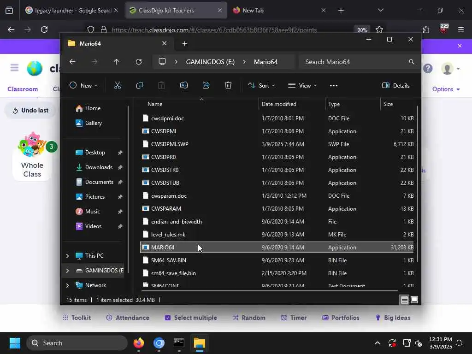Select the sm64_save_file.bin file
Image resolution: width=472 pixels, height=354 pixels.
277,273
